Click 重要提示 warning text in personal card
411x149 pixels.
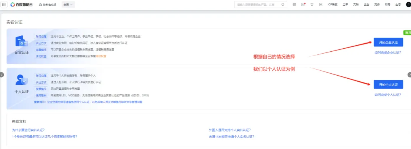click(x=88, y=102)
